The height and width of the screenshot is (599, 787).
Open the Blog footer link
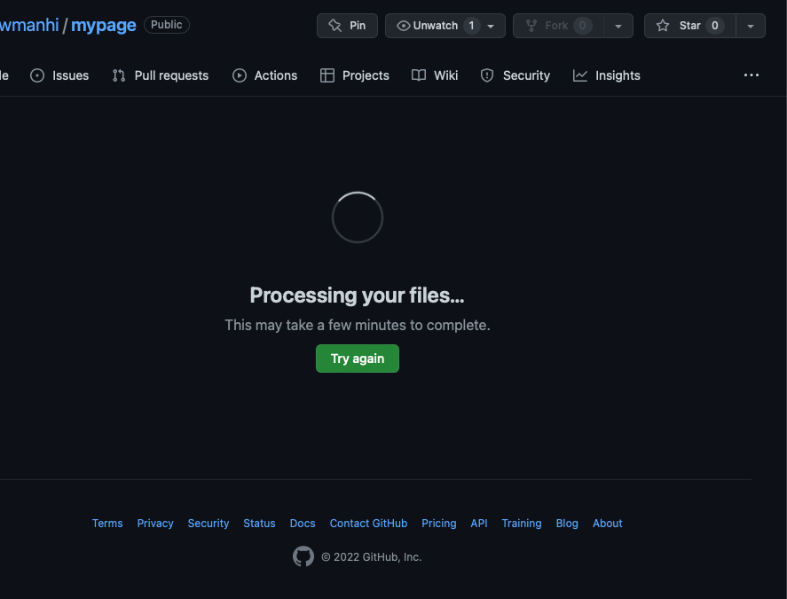click(567, 524)
